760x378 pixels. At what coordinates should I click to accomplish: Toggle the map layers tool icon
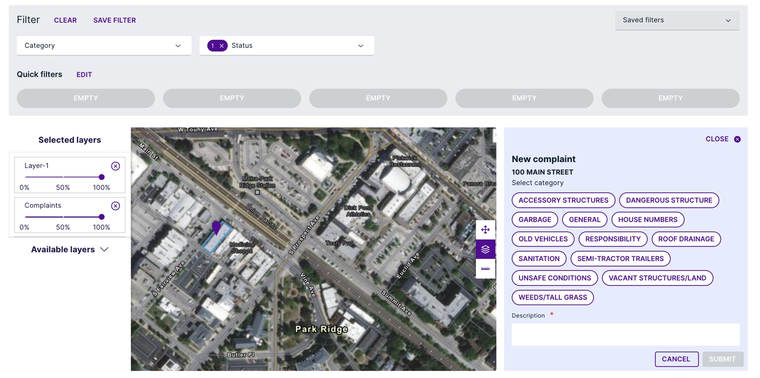pyautogui.click(x=485, y=249)
